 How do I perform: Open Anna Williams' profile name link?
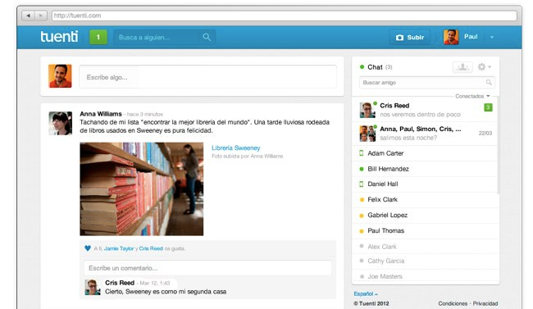pos(101,114)
